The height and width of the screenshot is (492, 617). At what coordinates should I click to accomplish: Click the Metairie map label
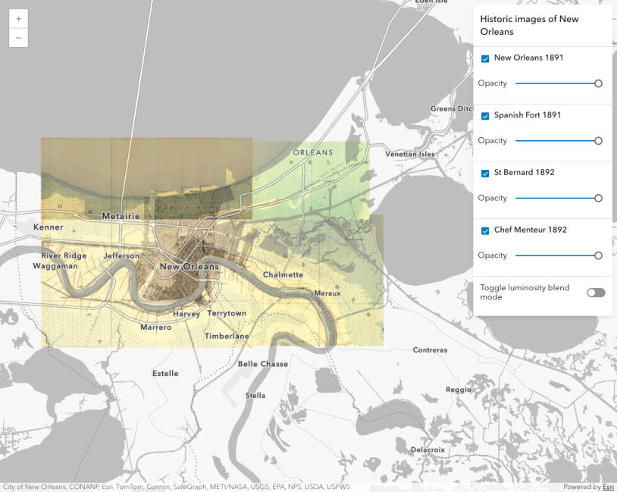(x=121, y=216)
